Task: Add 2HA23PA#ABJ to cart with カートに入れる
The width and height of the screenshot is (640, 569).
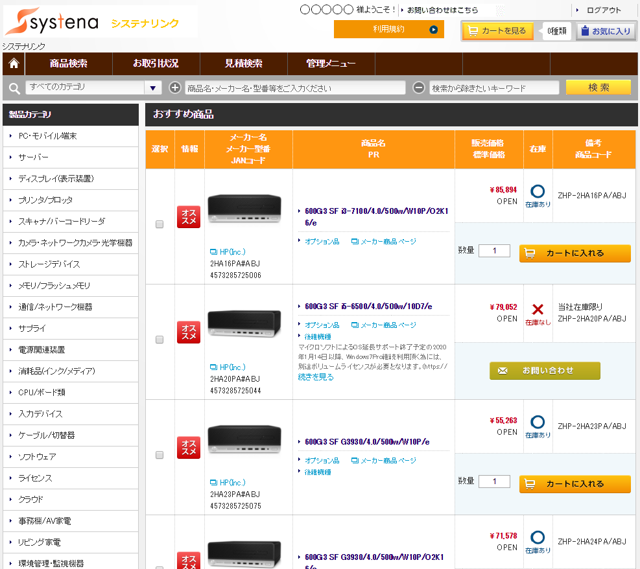Action: coord(575,484)
